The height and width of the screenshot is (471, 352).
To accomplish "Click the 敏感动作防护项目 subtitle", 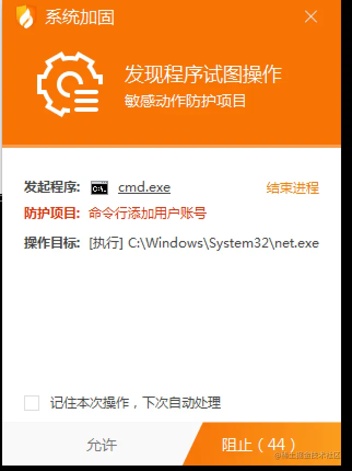I will point(185,101).
